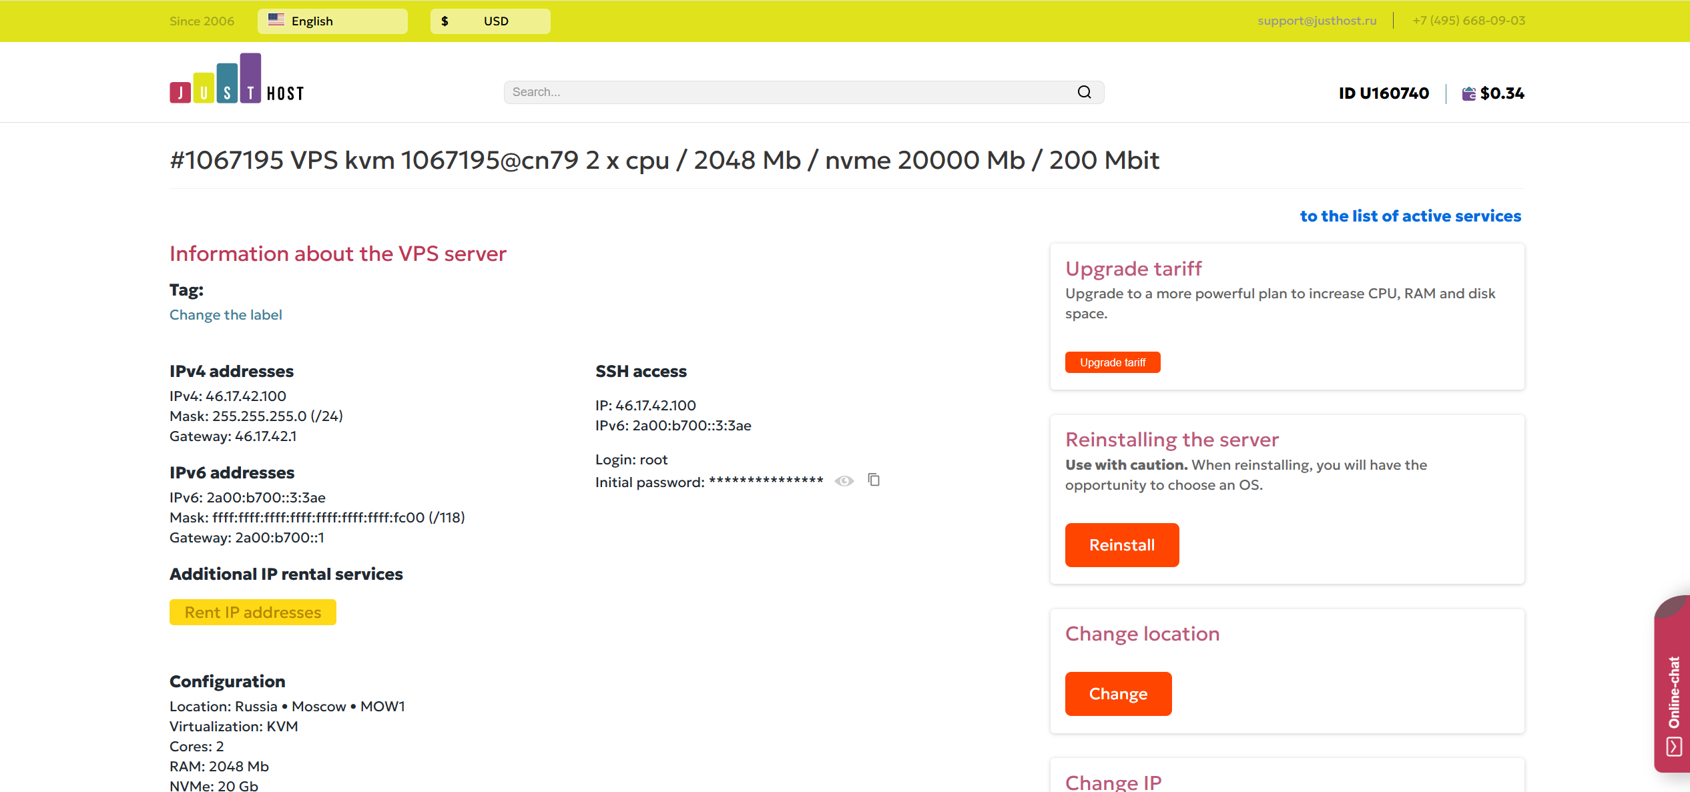
Task: Select the Virtualization: KVM line
Action: (x=234, y=727)
